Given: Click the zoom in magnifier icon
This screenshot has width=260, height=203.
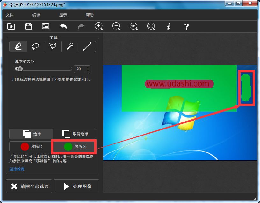Looking at the screenshot, I should coord(99,26).
